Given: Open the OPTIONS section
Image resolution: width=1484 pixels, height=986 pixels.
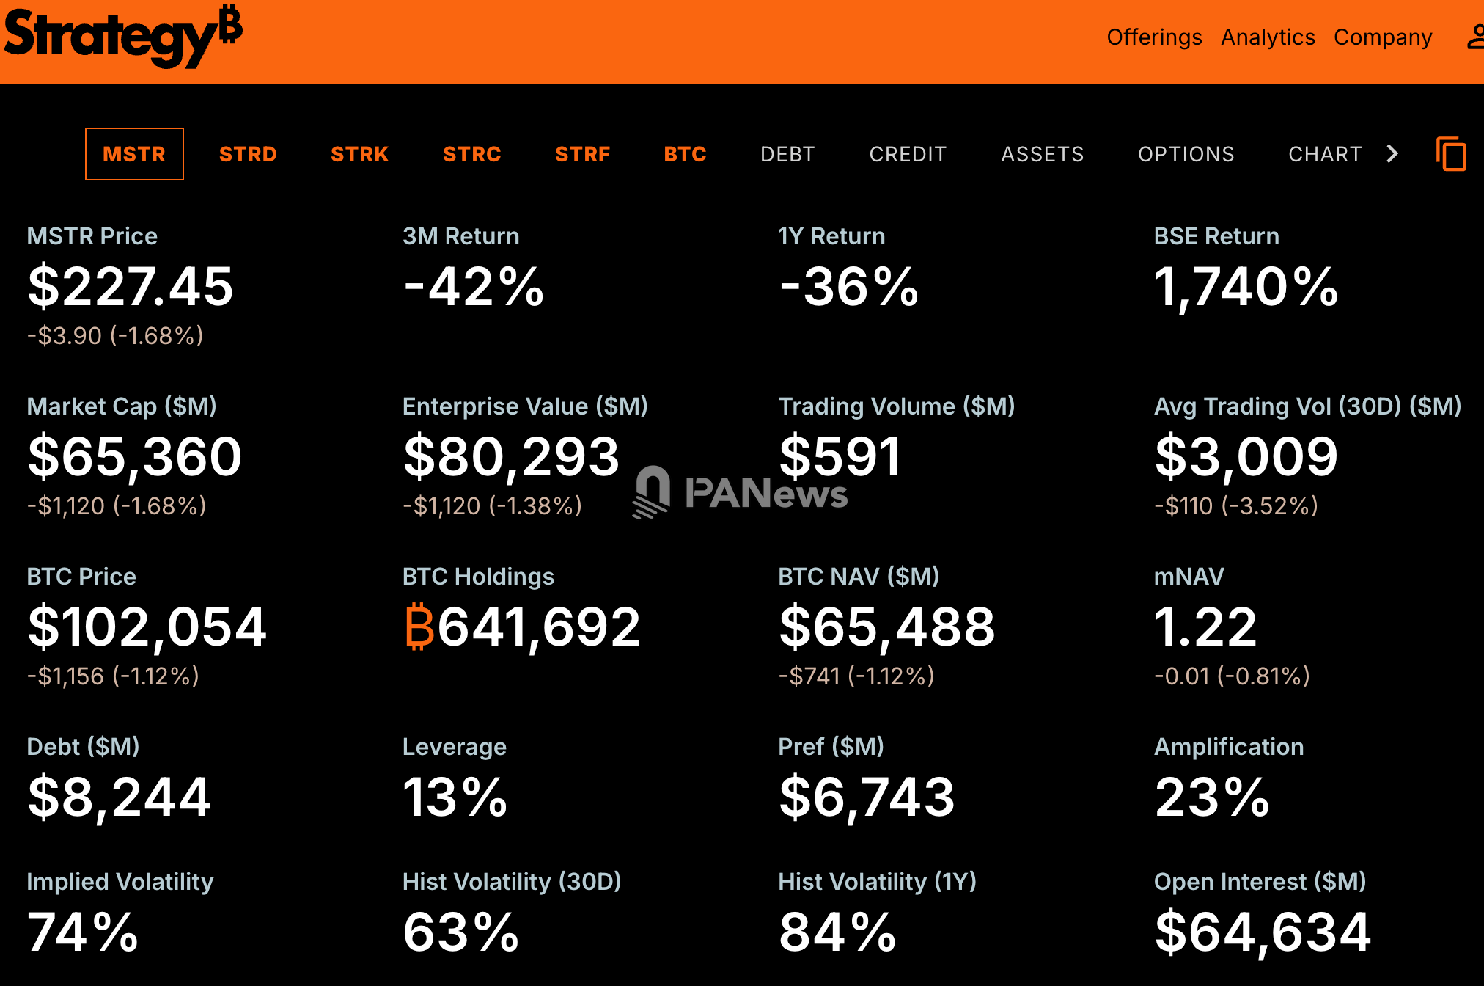Looking at the screenshot, I should pos(1186,154).
